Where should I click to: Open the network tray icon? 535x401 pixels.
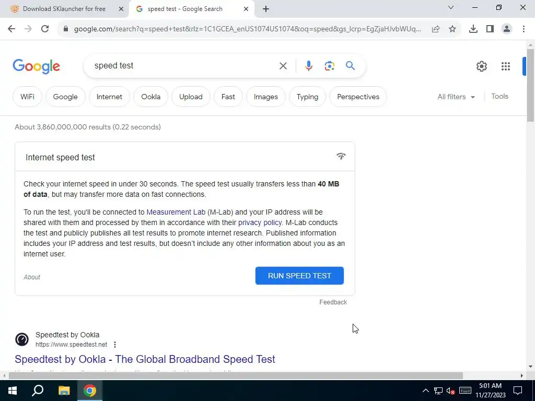(x=438, y=391)
